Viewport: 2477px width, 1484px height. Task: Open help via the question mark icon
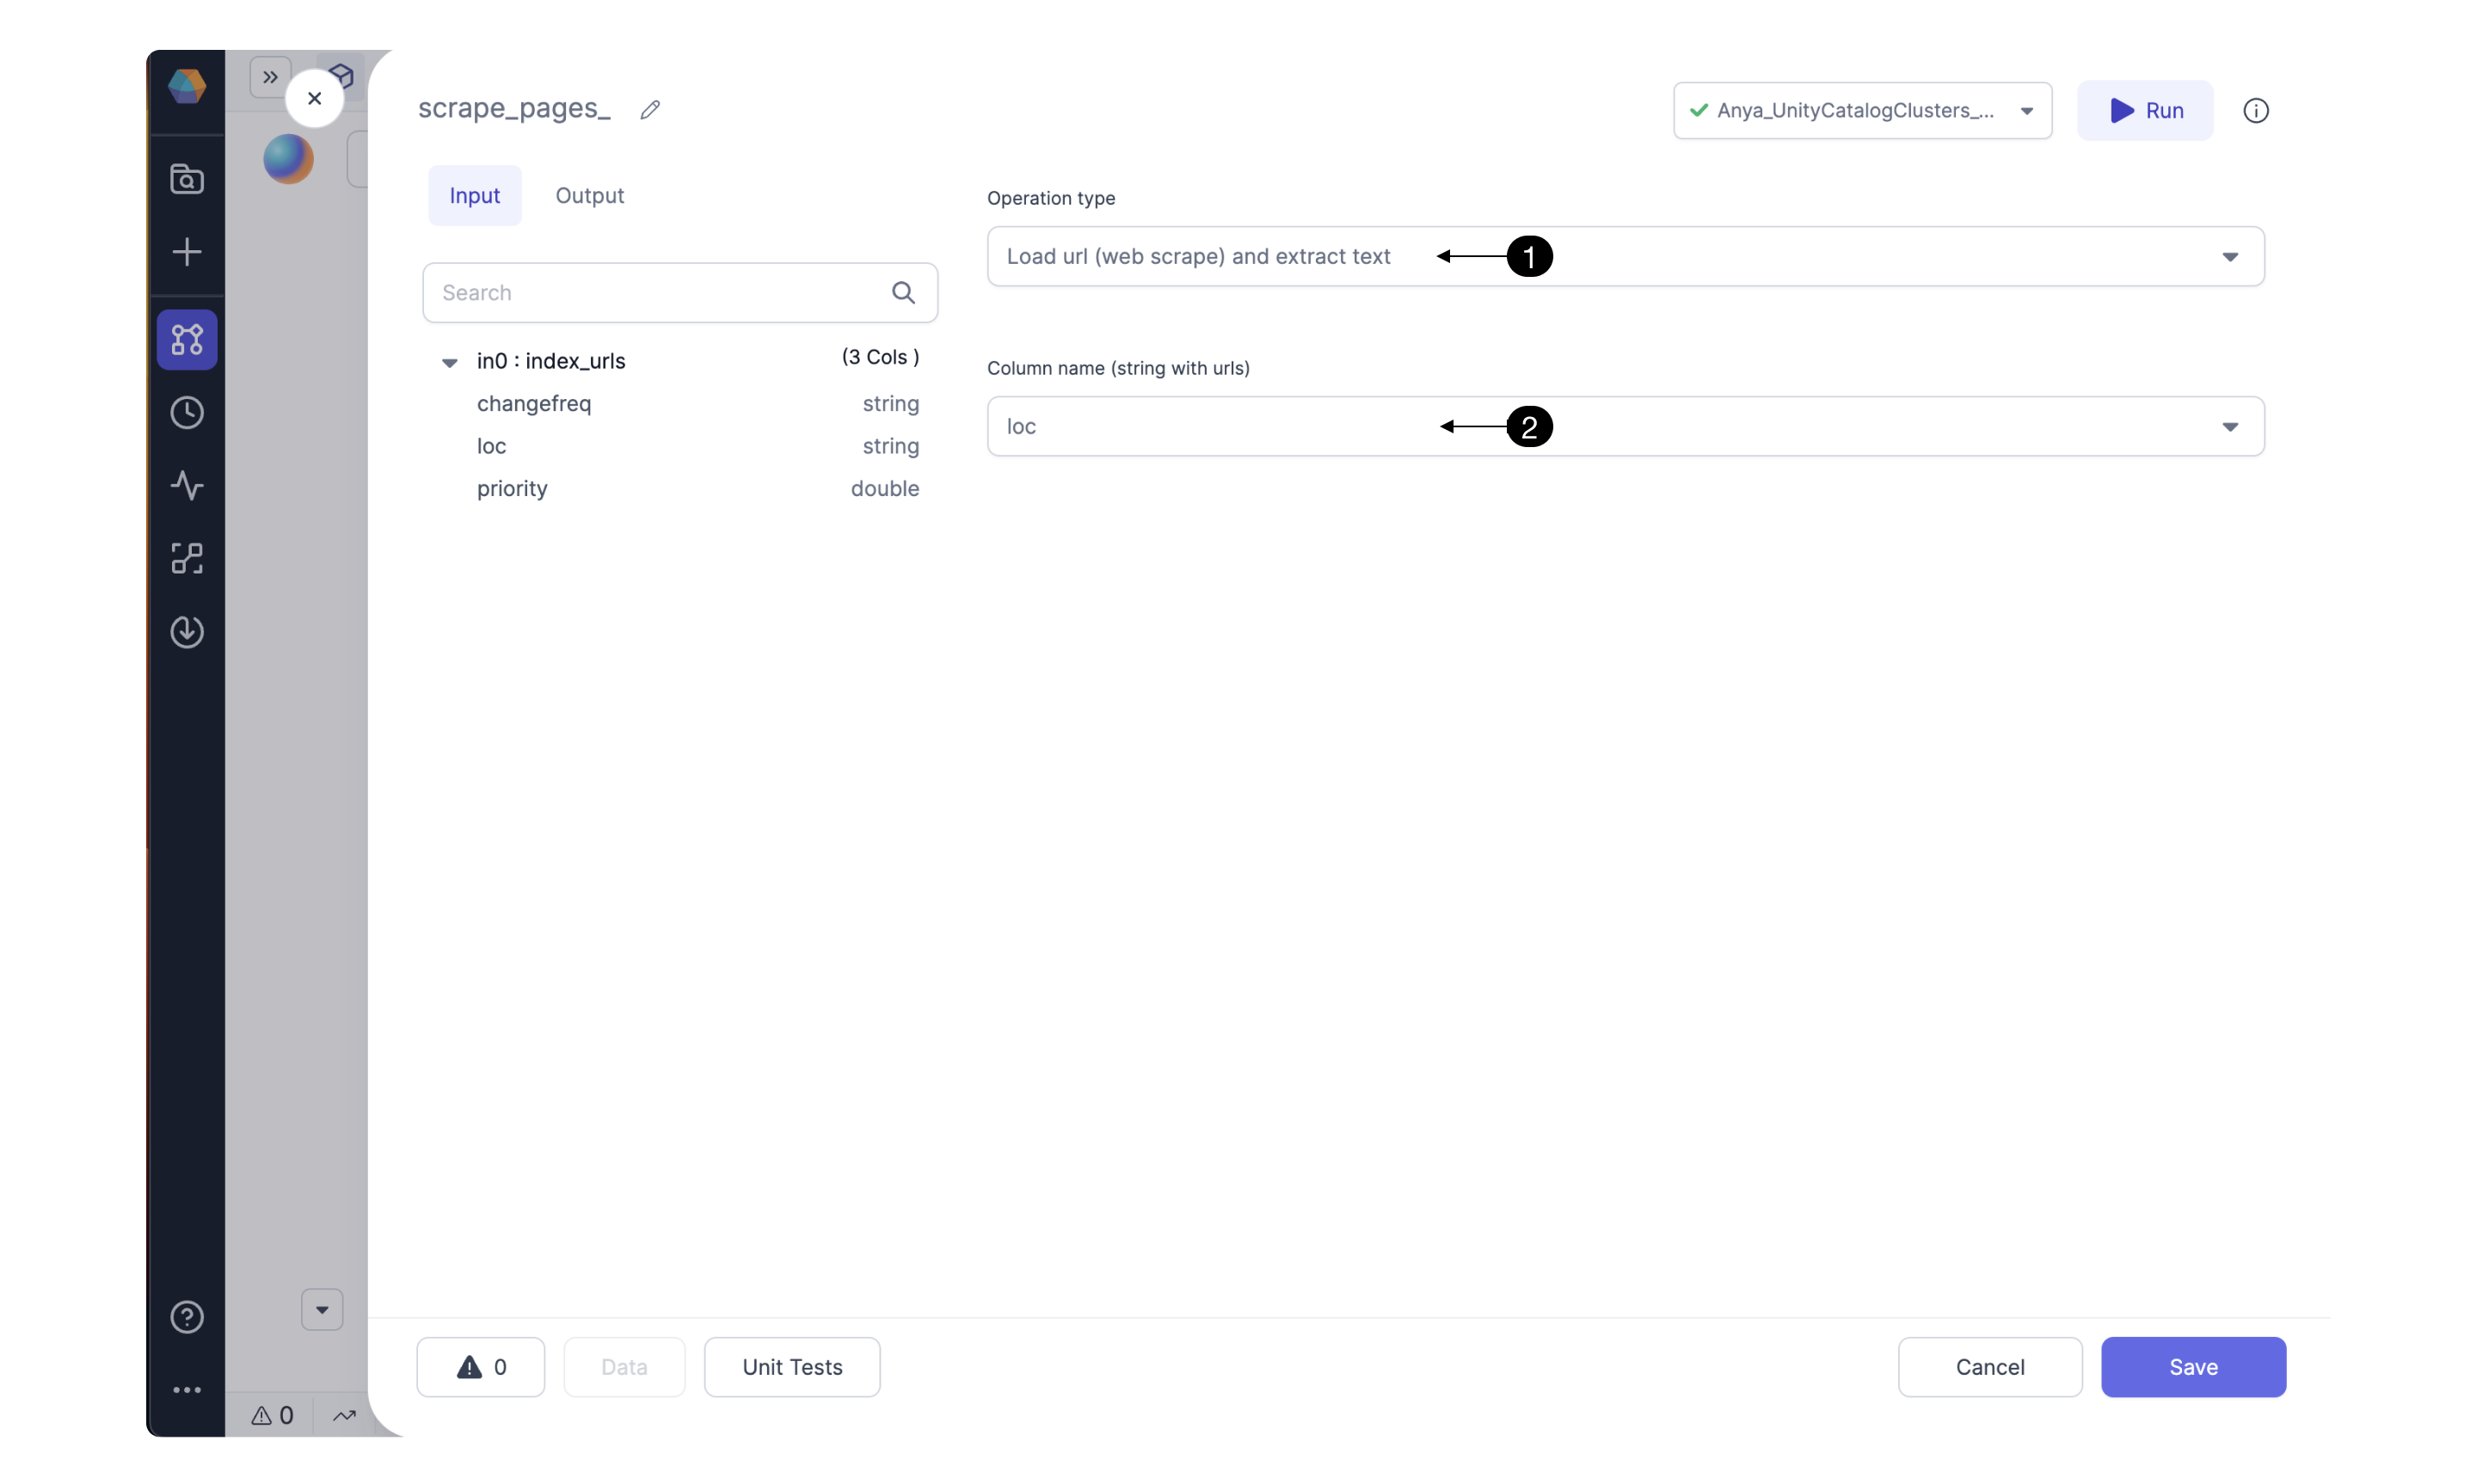pos(186,1317)
